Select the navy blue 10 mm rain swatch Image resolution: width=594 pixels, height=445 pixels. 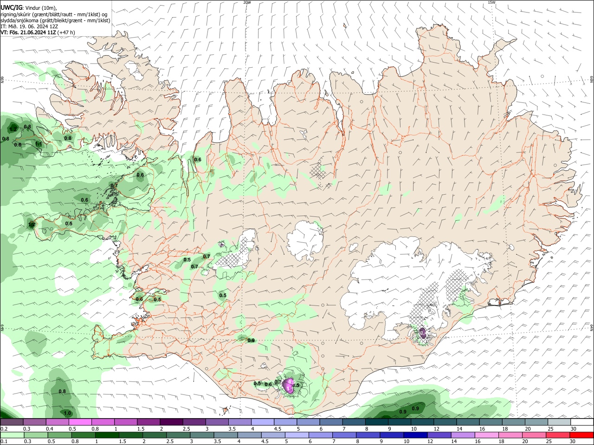coord(416,435)
